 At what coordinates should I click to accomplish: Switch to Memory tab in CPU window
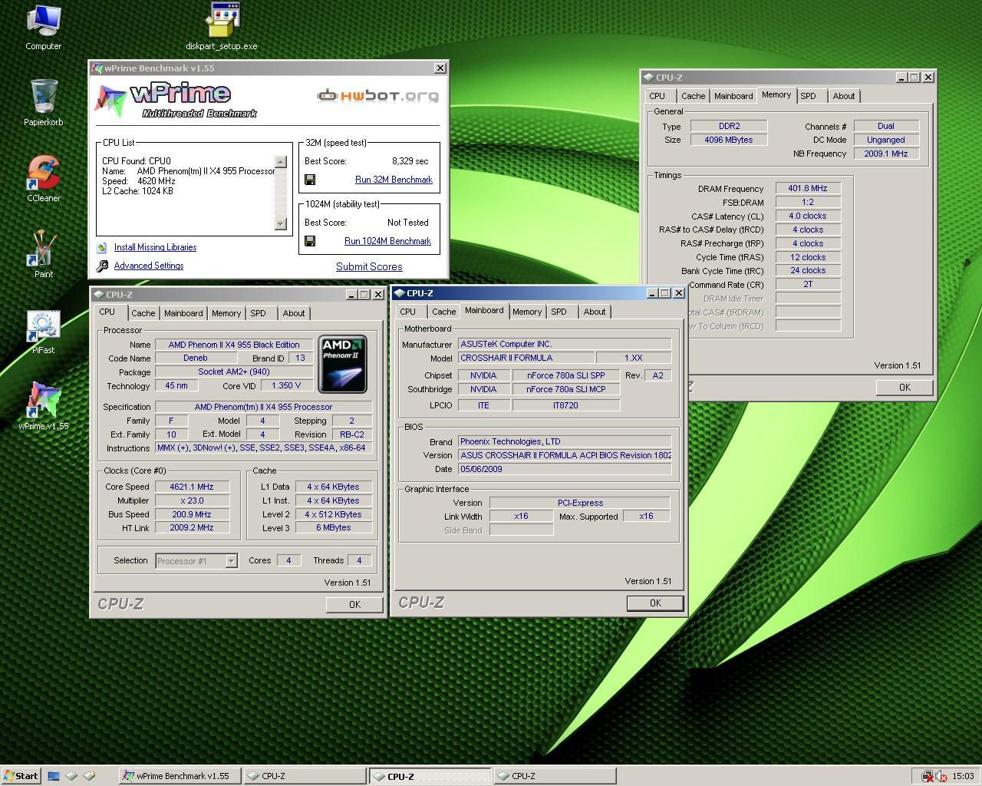(x=226, y=313)
